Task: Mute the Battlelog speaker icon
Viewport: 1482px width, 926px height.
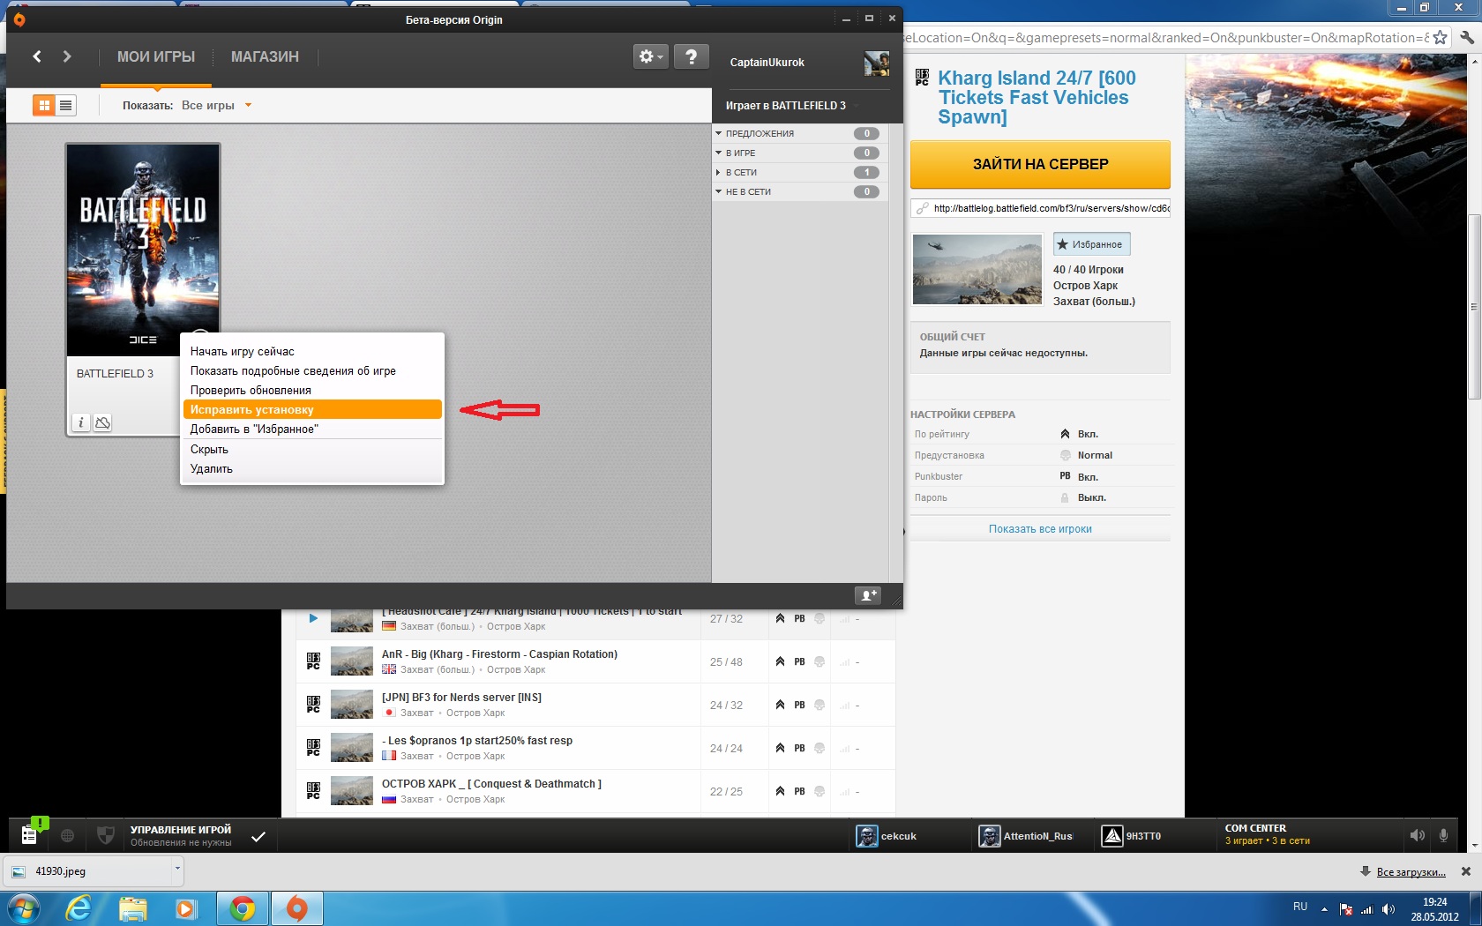Action: [1417, 835]
